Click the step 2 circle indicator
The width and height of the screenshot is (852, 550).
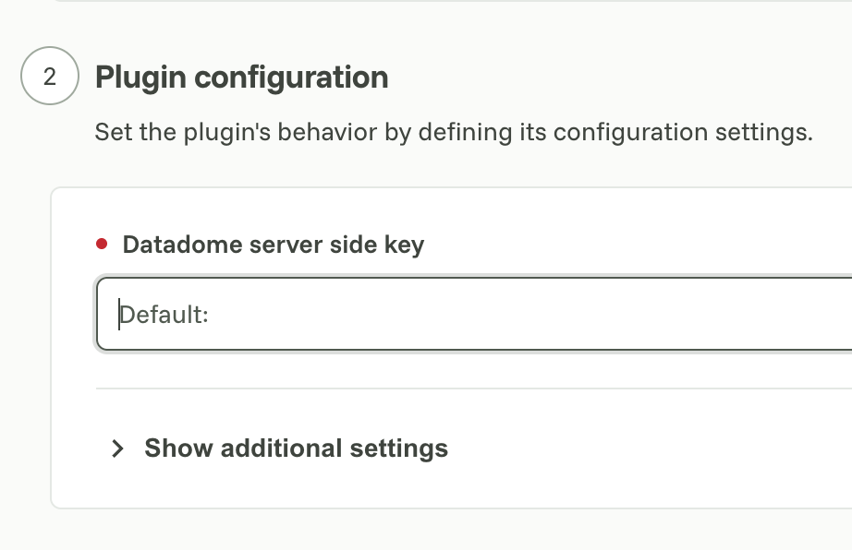(x=50, y=76)
